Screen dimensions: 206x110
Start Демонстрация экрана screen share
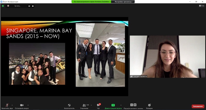tap(113, 106)
